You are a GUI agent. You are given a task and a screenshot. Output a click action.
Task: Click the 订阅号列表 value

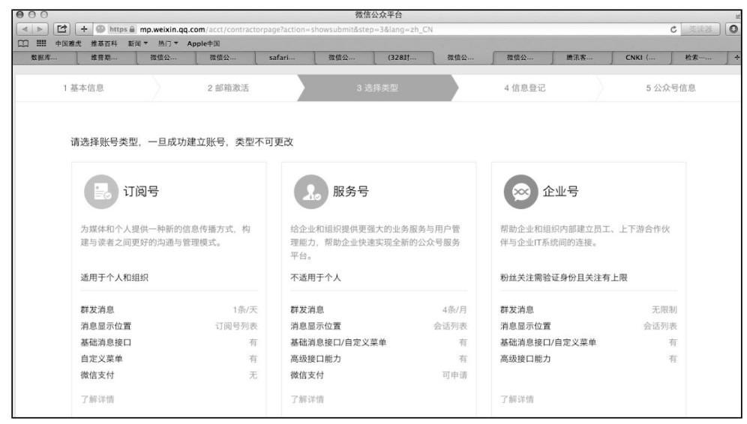click(236, 326)
